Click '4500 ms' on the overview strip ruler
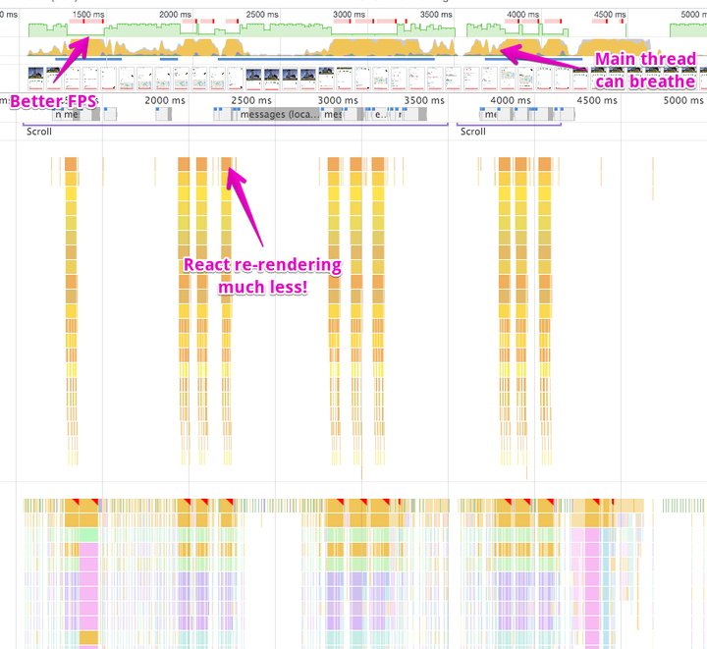Screen dimensions: 707x649 [610, 15]
